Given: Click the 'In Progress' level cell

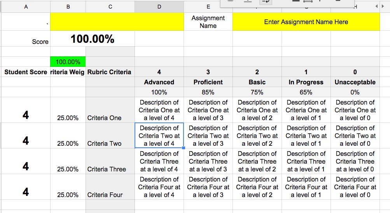Looking at the screenshot, I should 306,82.
